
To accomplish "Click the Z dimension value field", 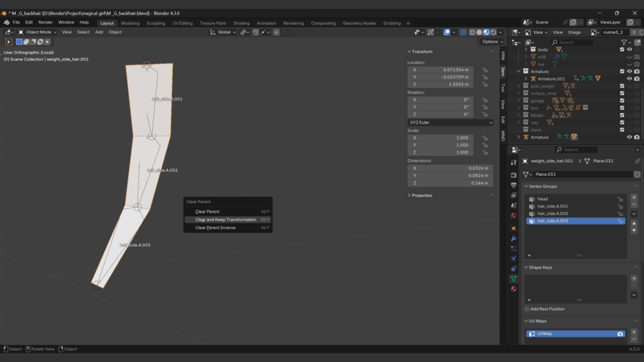I will click(450, 183).
